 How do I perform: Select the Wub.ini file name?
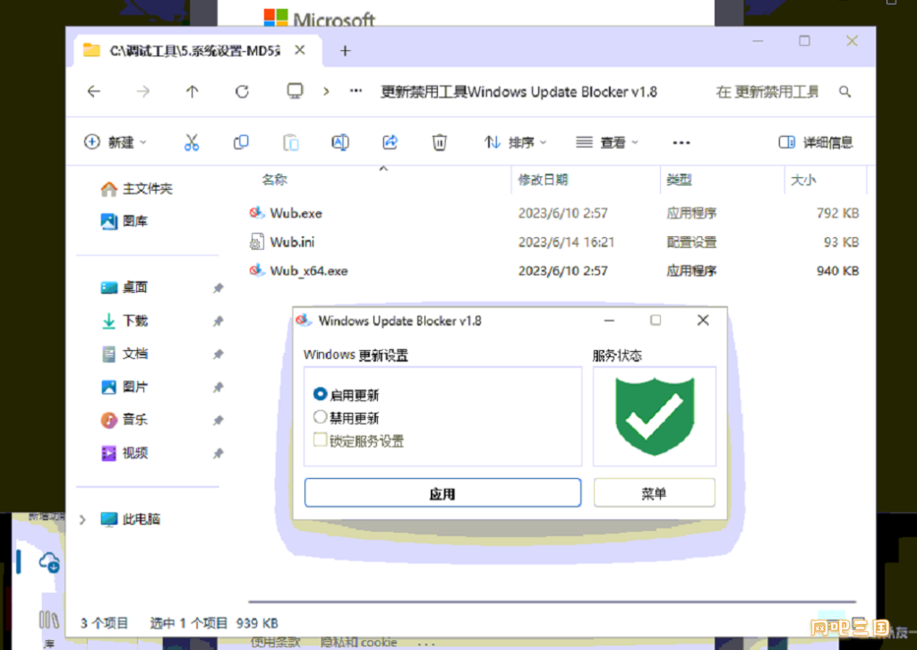tap(292, 242)
